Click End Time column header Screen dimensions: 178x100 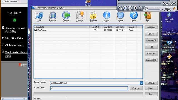pyautogui.click(x=120, y=27)
